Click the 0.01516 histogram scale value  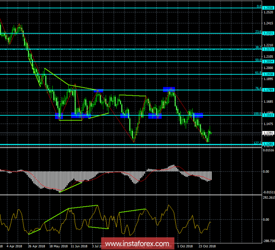coord(267,150)
